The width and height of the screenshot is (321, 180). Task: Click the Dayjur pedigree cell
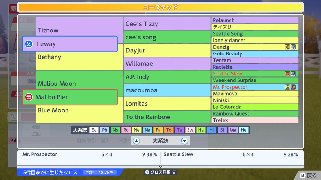pyautogui.click(x=167, y=51)
